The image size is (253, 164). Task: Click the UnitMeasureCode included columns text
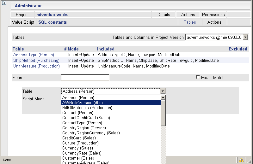[133, 66]
